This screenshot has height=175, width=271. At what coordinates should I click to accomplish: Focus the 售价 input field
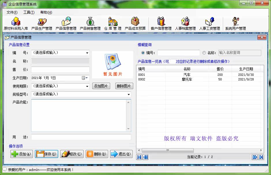60,69
